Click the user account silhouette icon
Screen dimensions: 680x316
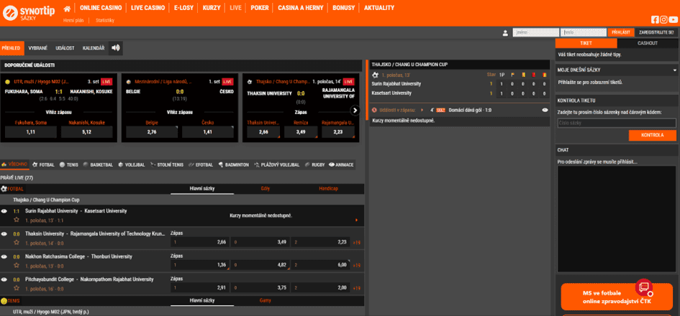click(505, 33)
